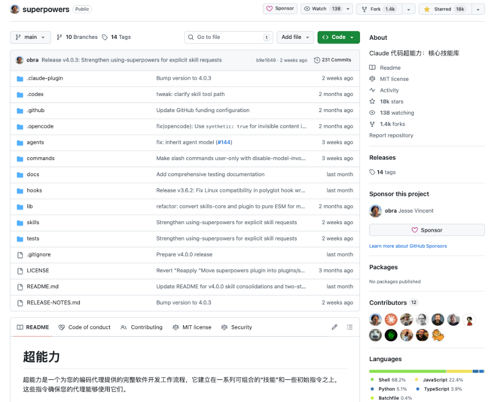Expand the green Code dropdown
This screenshot has width=494, height=402.
338,37
